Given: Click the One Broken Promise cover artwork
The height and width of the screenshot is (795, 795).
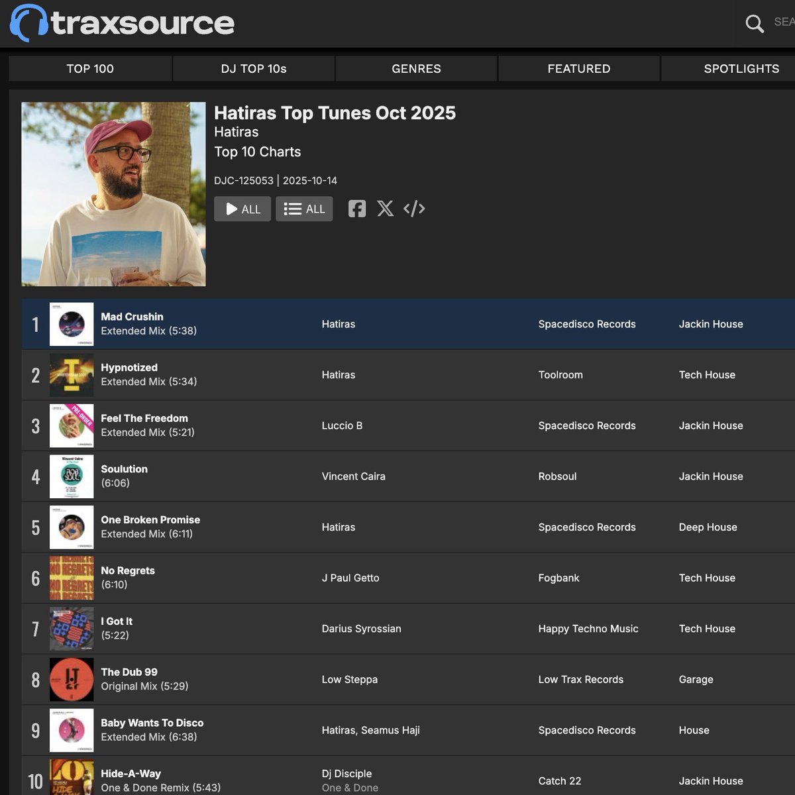Looking at the screenshot, I should (x=72, y=527).
